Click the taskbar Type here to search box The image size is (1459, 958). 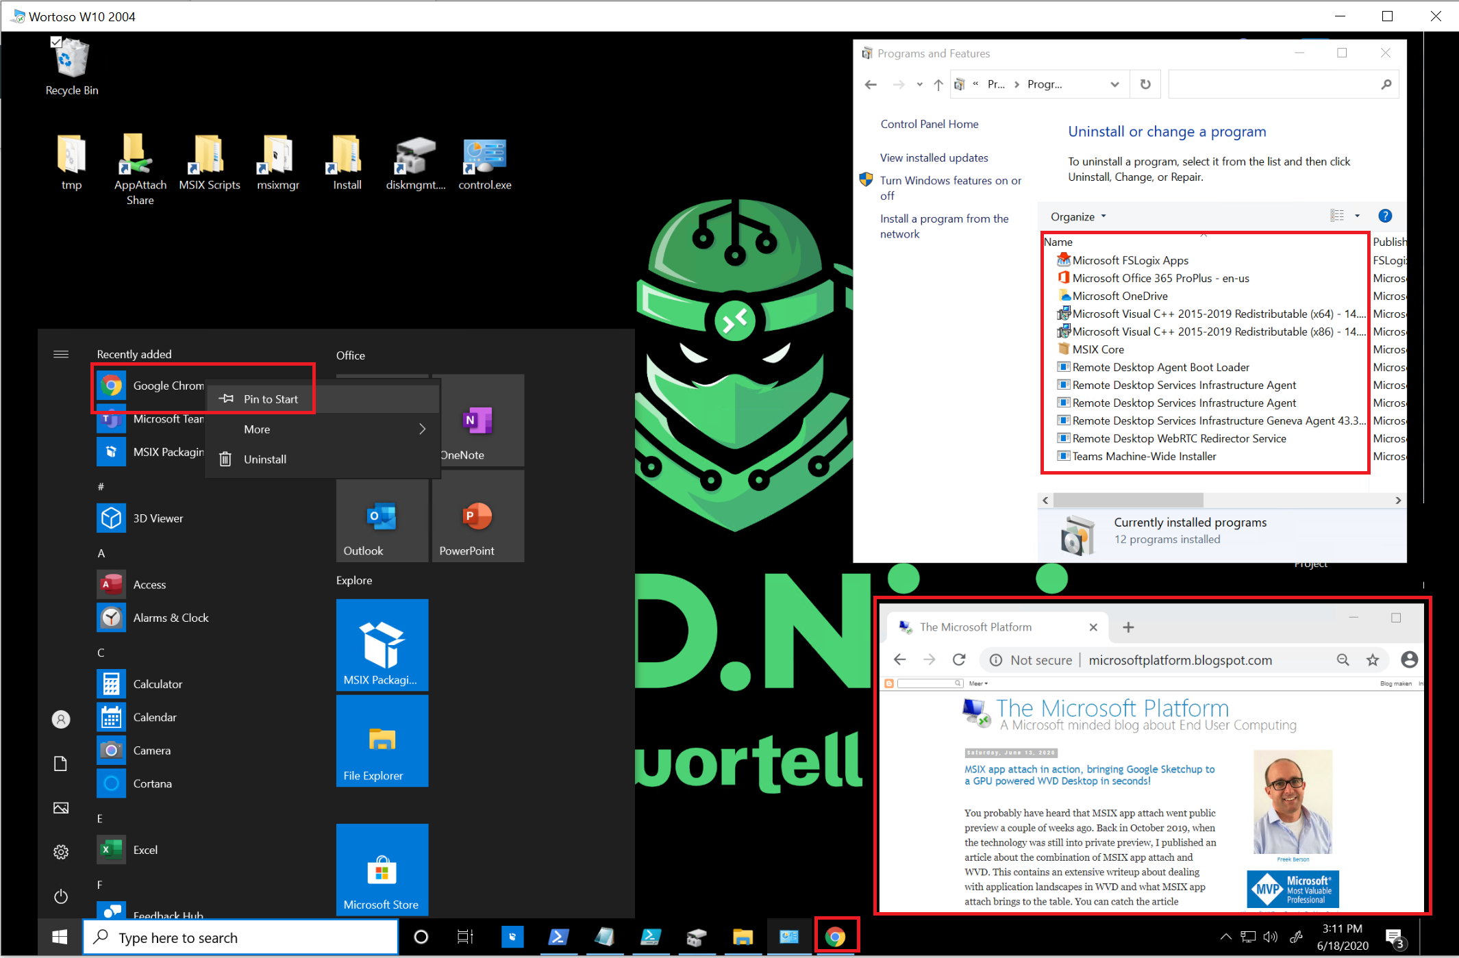click(x=240, y=937)
